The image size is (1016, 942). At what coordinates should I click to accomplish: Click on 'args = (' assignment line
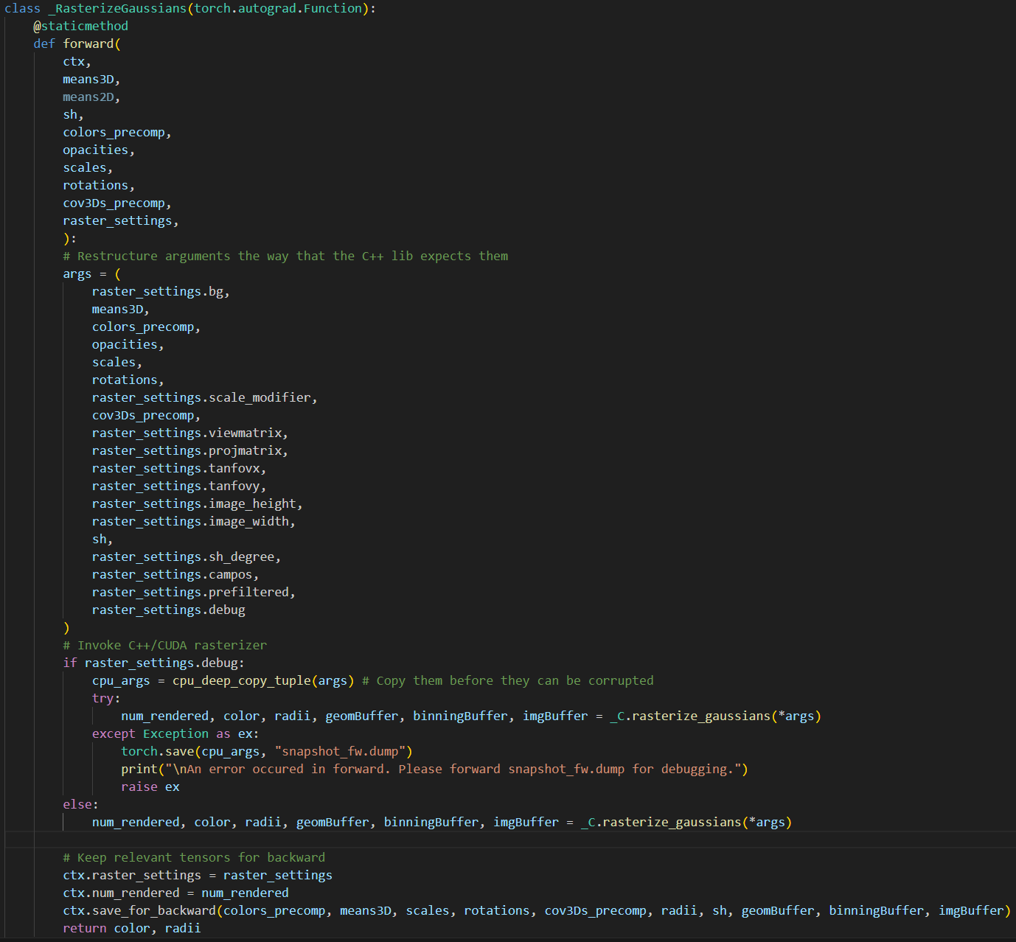(91, 274)
